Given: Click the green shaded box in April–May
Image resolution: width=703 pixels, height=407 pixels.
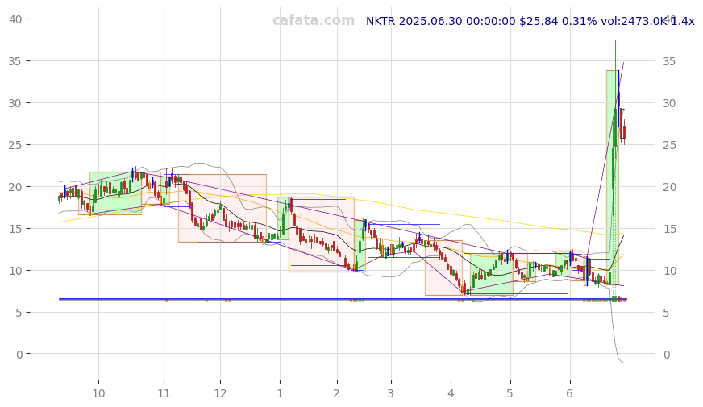Looking at the screenshot, I should (x=492, y=274).
